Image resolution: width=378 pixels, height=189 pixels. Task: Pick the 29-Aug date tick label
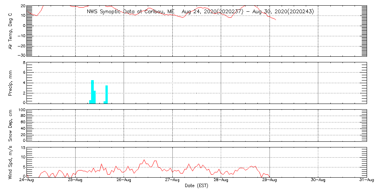pos(270,181)
